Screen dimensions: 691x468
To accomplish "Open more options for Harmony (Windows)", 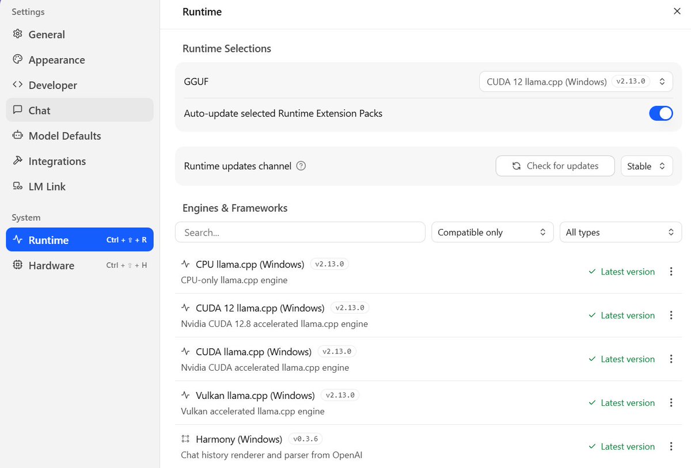I will click(x=671, y=447).
